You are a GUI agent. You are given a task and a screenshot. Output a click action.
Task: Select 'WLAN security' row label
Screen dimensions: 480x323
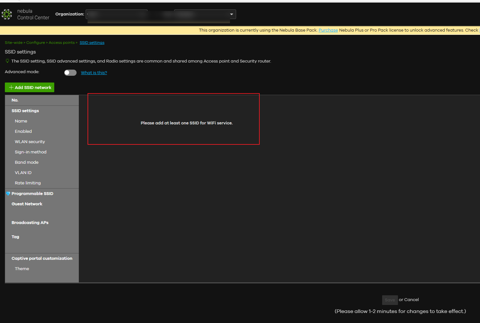30,142
